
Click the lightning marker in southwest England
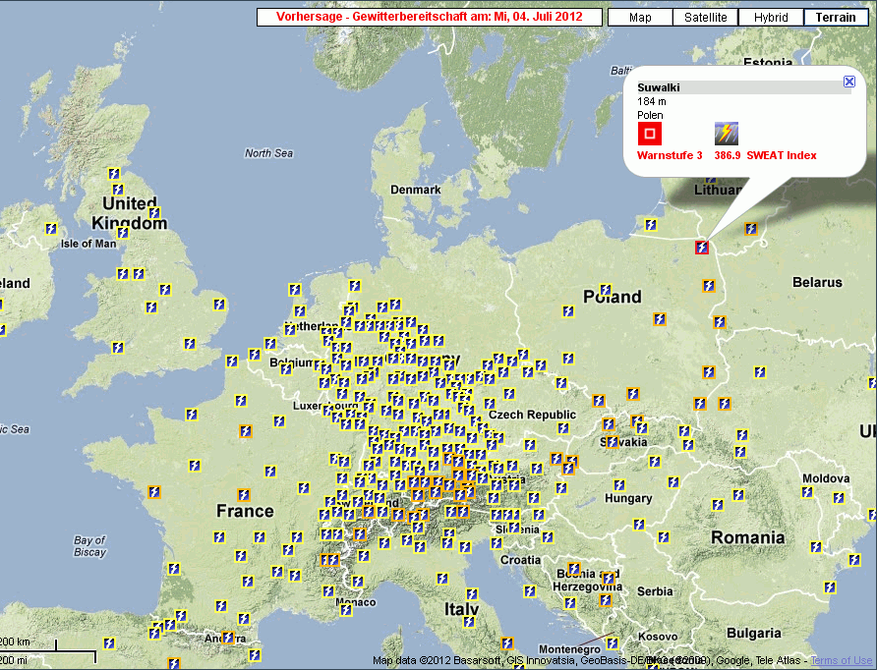coord(117,348)
